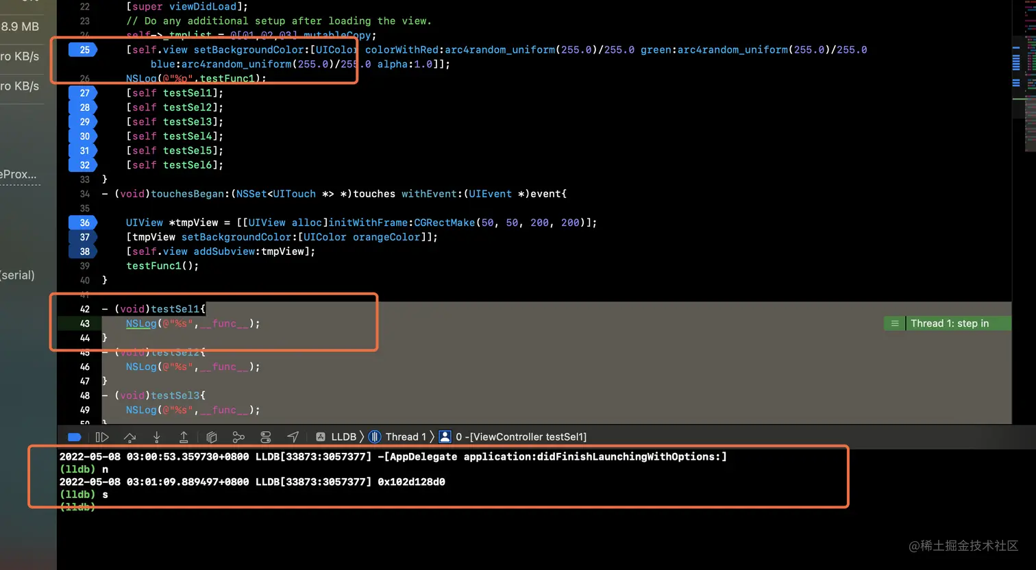Viewport: 1036px width, 570px height.
Task: Deactivate all breakpoints from the debug bar
Action: [x=75, y=437]
